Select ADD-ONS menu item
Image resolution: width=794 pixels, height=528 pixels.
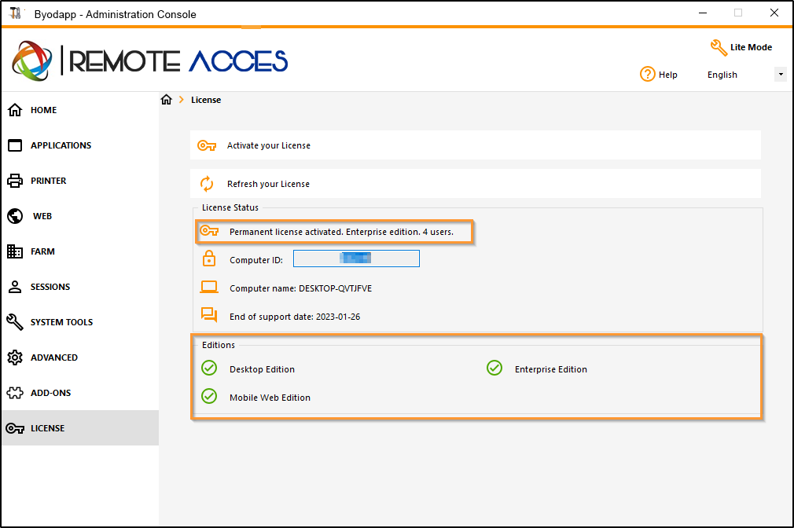[x=80, y=393]
